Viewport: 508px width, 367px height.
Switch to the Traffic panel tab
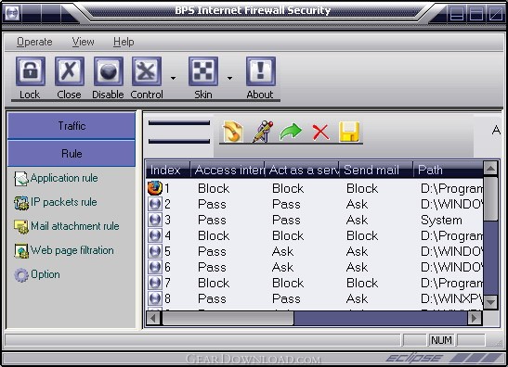click(x=72, y=126)
